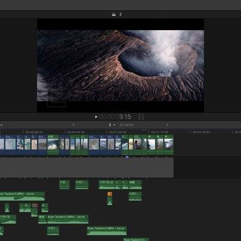Click the volcano crater image in viewer

(120, 66)
